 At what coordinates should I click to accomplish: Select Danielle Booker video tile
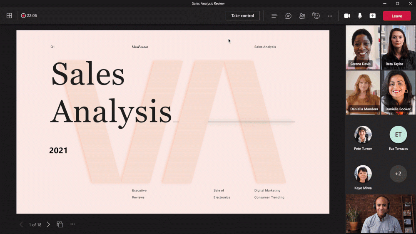398,92
